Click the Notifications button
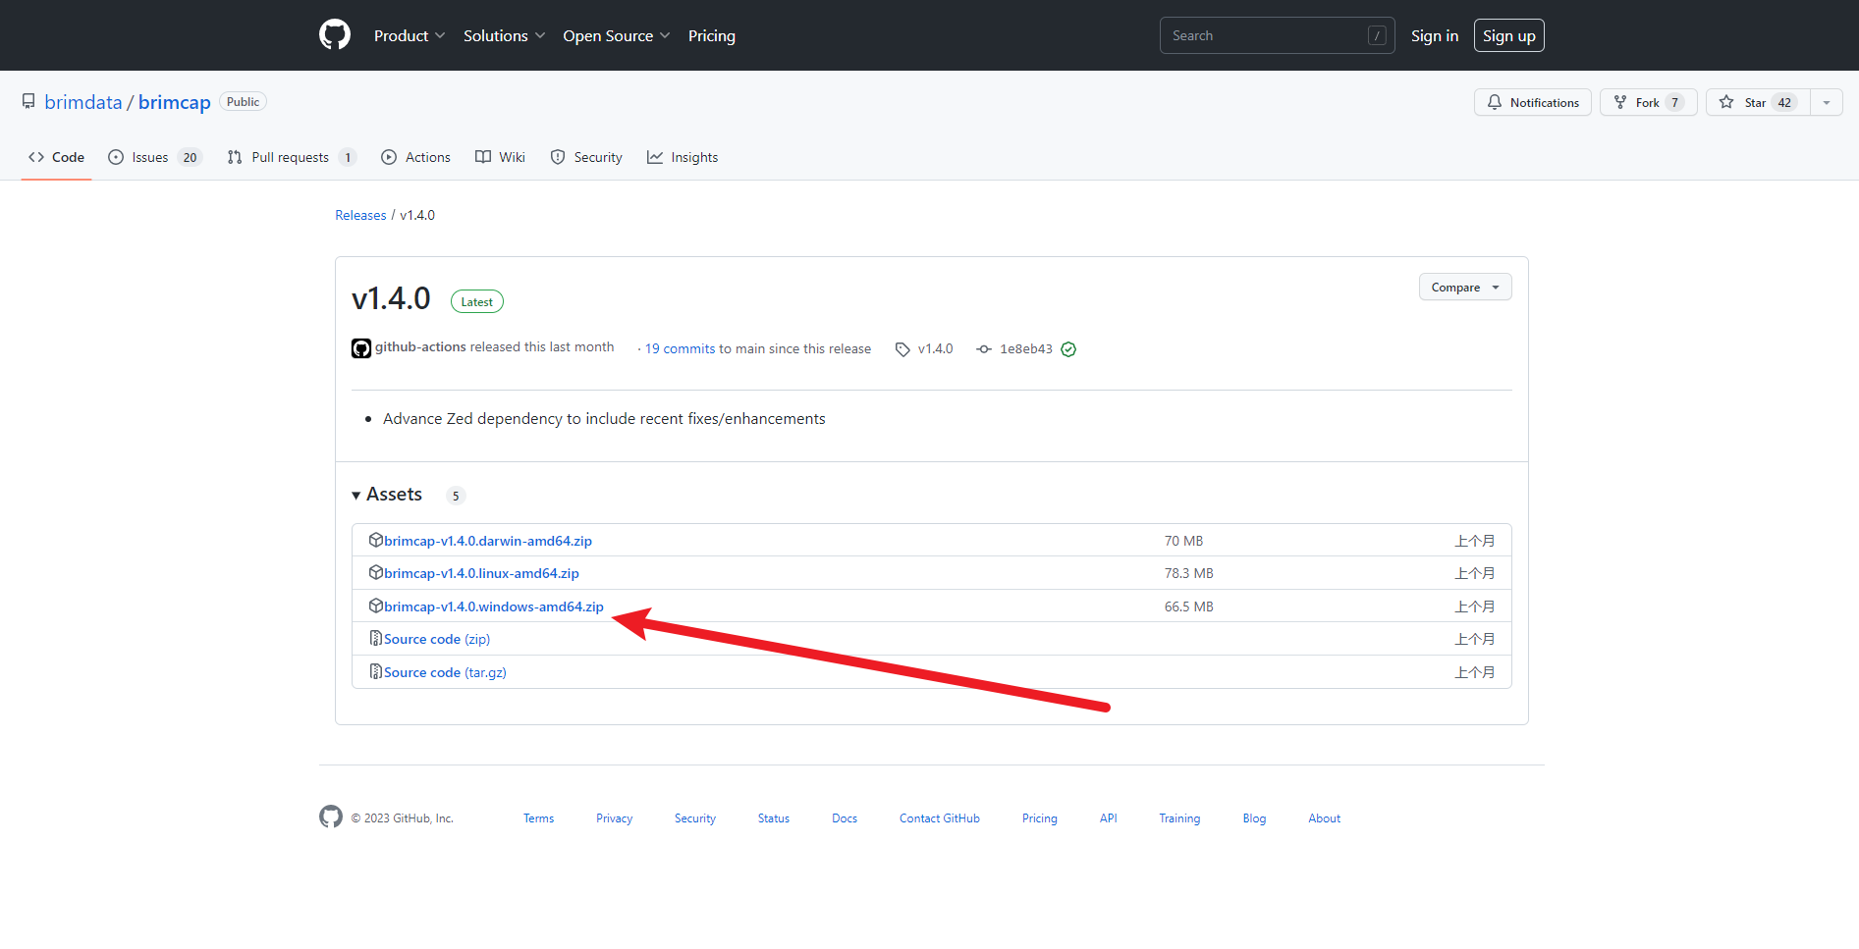The height and width of the screenshot is (949, 1859). [1533, 102]
